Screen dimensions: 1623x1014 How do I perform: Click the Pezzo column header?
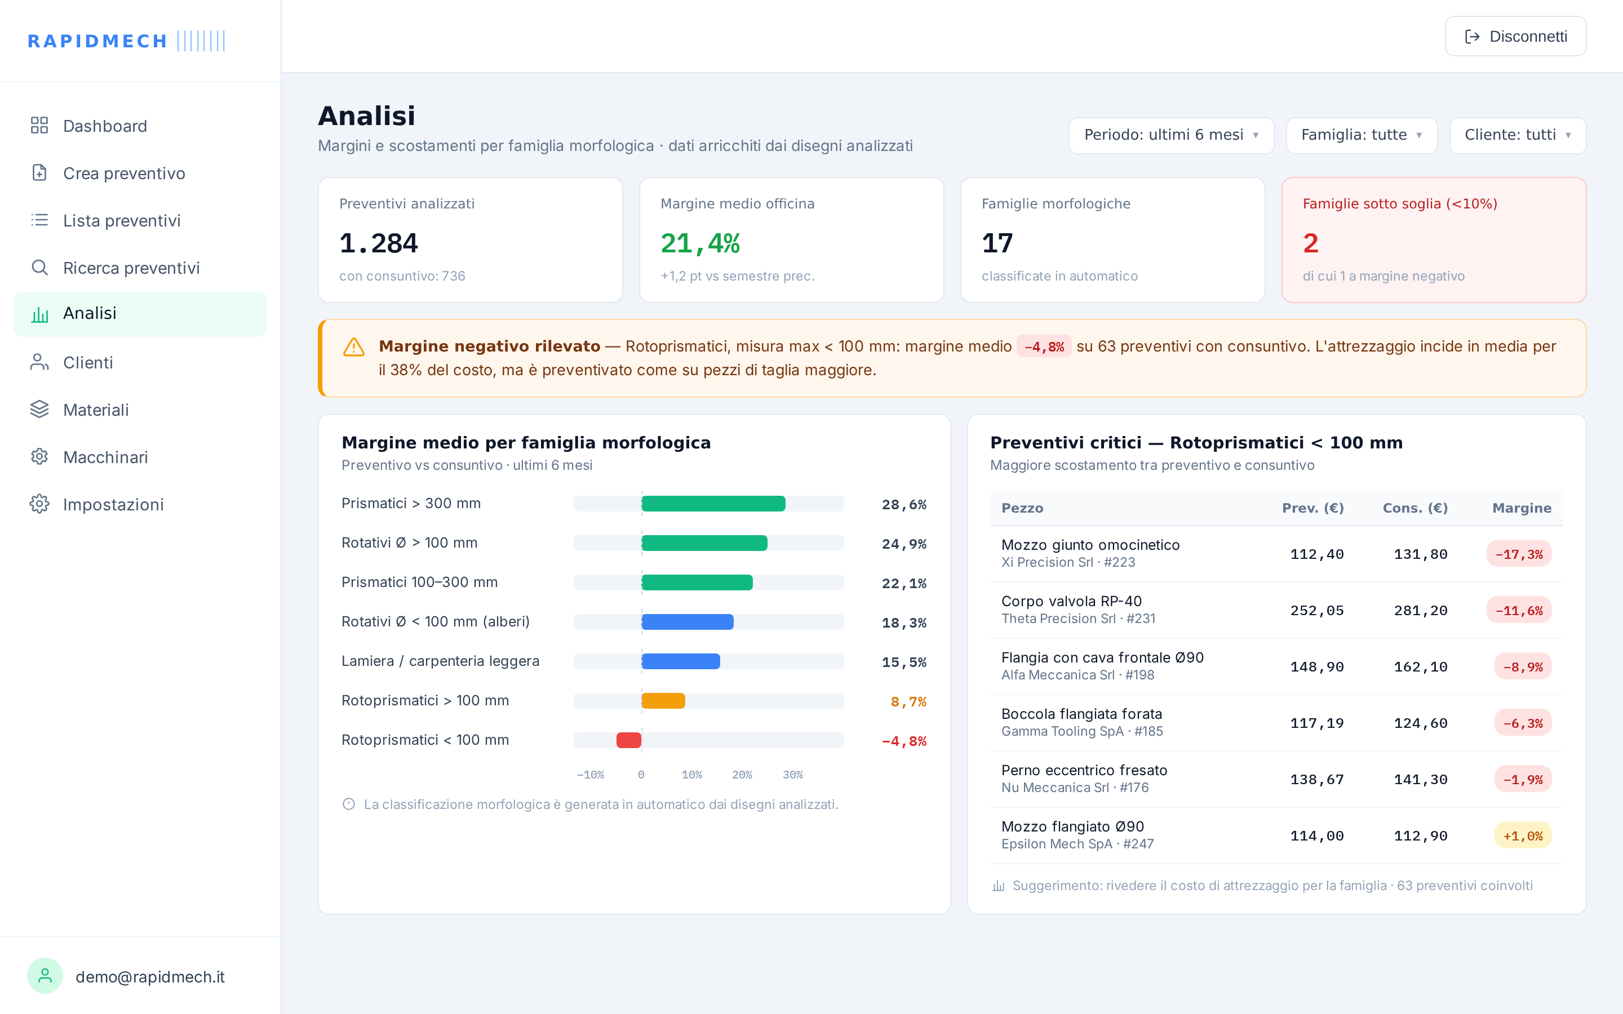[x=1022, y=508]
